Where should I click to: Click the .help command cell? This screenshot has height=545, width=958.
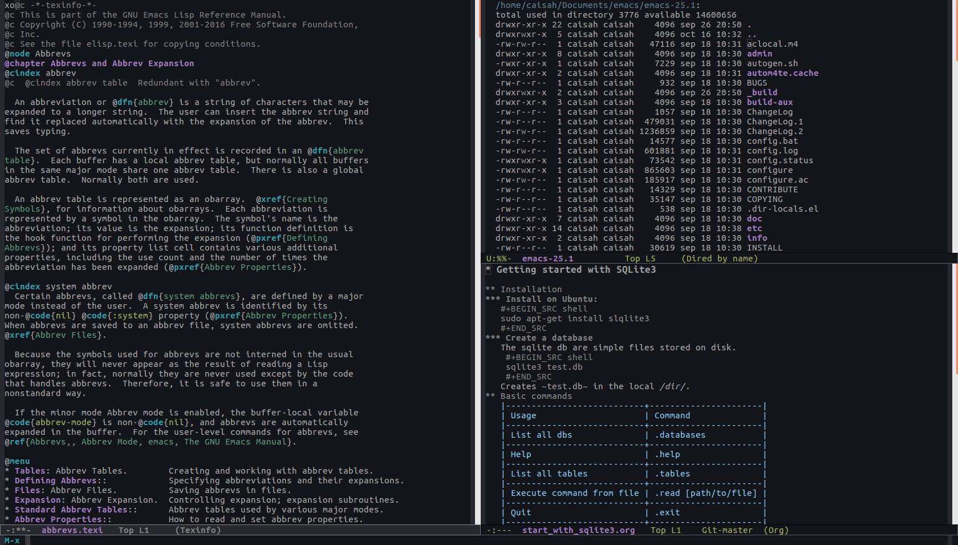[x=667, y=454]
